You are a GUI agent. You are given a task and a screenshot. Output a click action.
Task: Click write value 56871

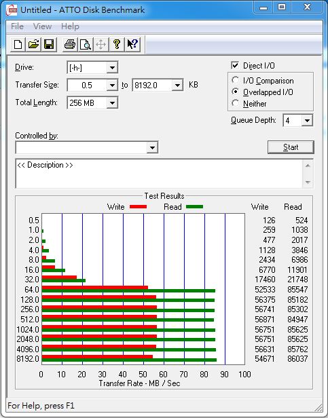[265, 319]
